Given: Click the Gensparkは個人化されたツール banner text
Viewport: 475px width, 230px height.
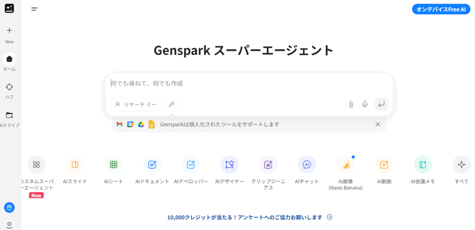Looking at the screenshot, I should tap(219, 125).
